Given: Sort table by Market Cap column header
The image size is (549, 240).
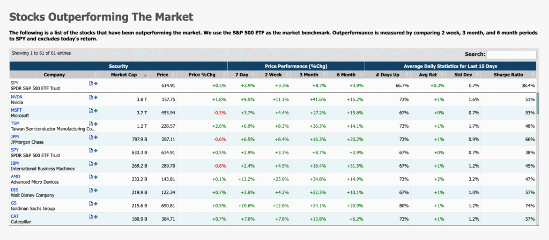Looking at the screenshot, I should pos(124,75).
